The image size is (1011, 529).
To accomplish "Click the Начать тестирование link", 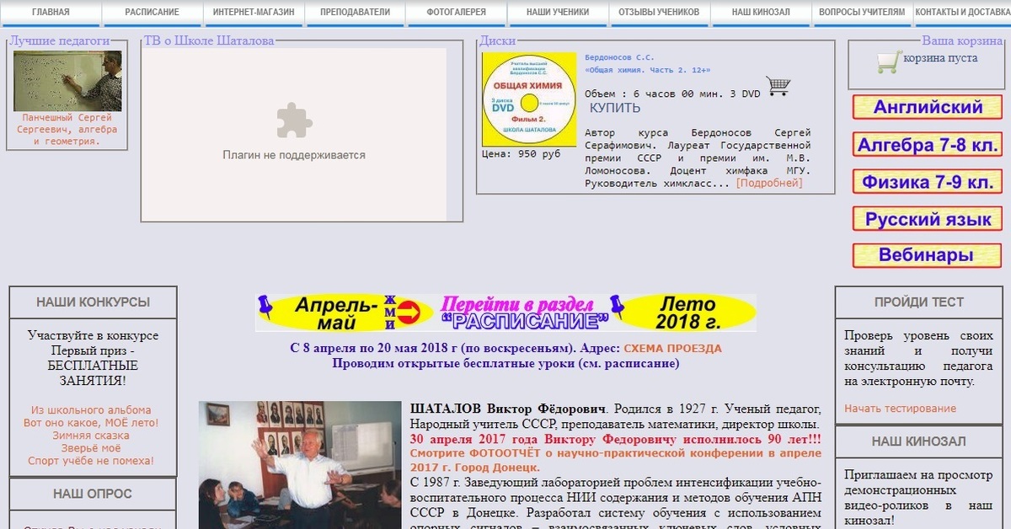I will pos(900,409).
